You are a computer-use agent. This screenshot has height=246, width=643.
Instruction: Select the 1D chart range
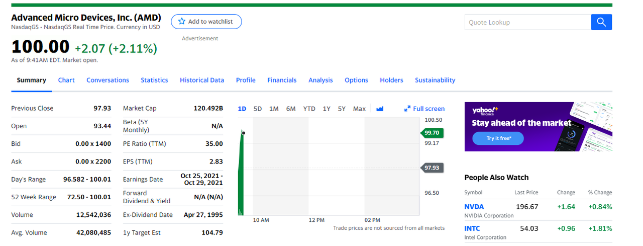[x=242, y=109]
